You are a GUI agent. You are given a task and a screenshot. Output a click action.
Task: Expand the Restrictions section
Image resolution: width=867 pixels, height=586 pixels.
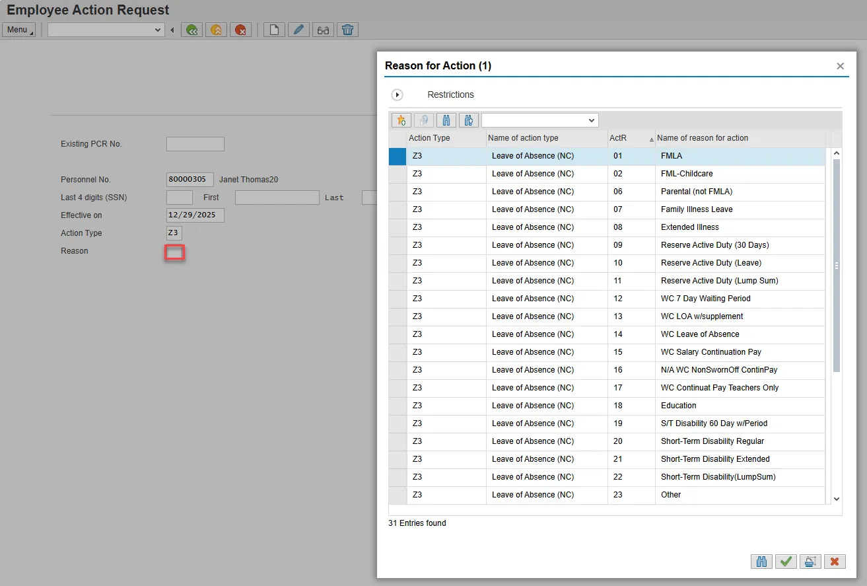point(398,95)
